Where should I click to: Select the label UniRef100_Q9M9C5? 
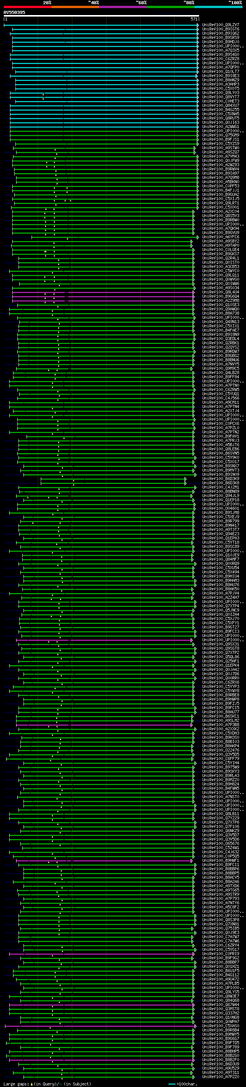pos(220,368)
